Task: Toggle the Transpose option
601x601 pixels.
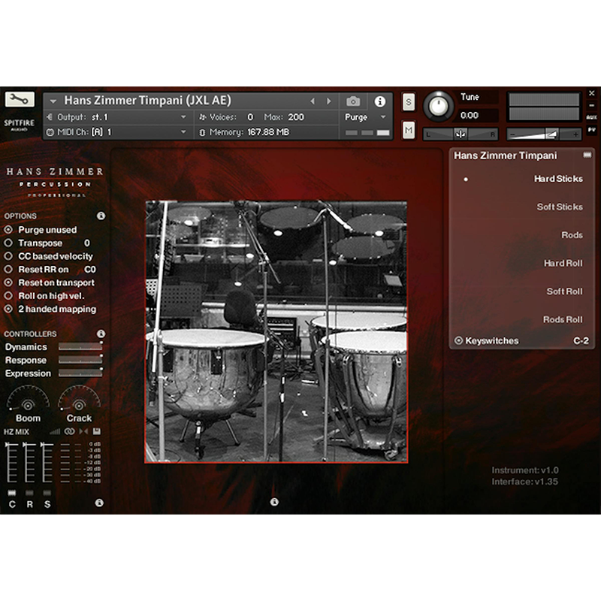Action: coord(8,243)
